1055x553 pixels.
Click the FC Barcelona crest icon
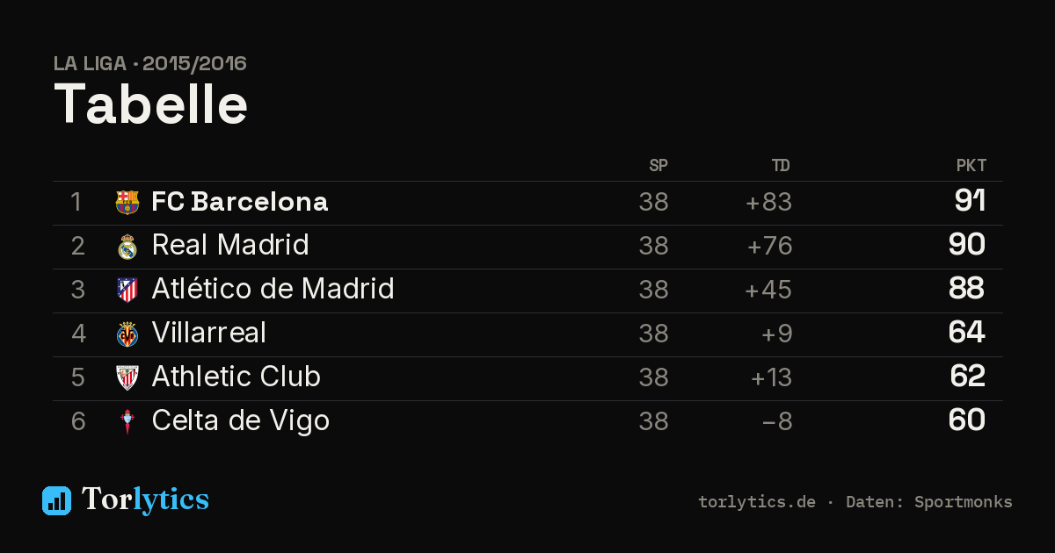pyautogui.click(x=127, y=203)
